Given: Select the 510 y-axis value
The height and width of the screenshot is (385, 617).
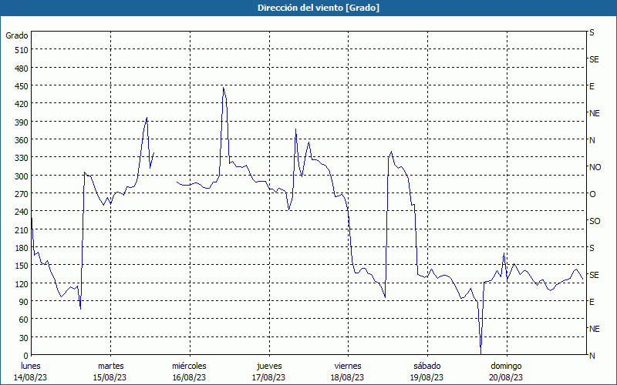Looking at the screenshot, I should (22, 50).
